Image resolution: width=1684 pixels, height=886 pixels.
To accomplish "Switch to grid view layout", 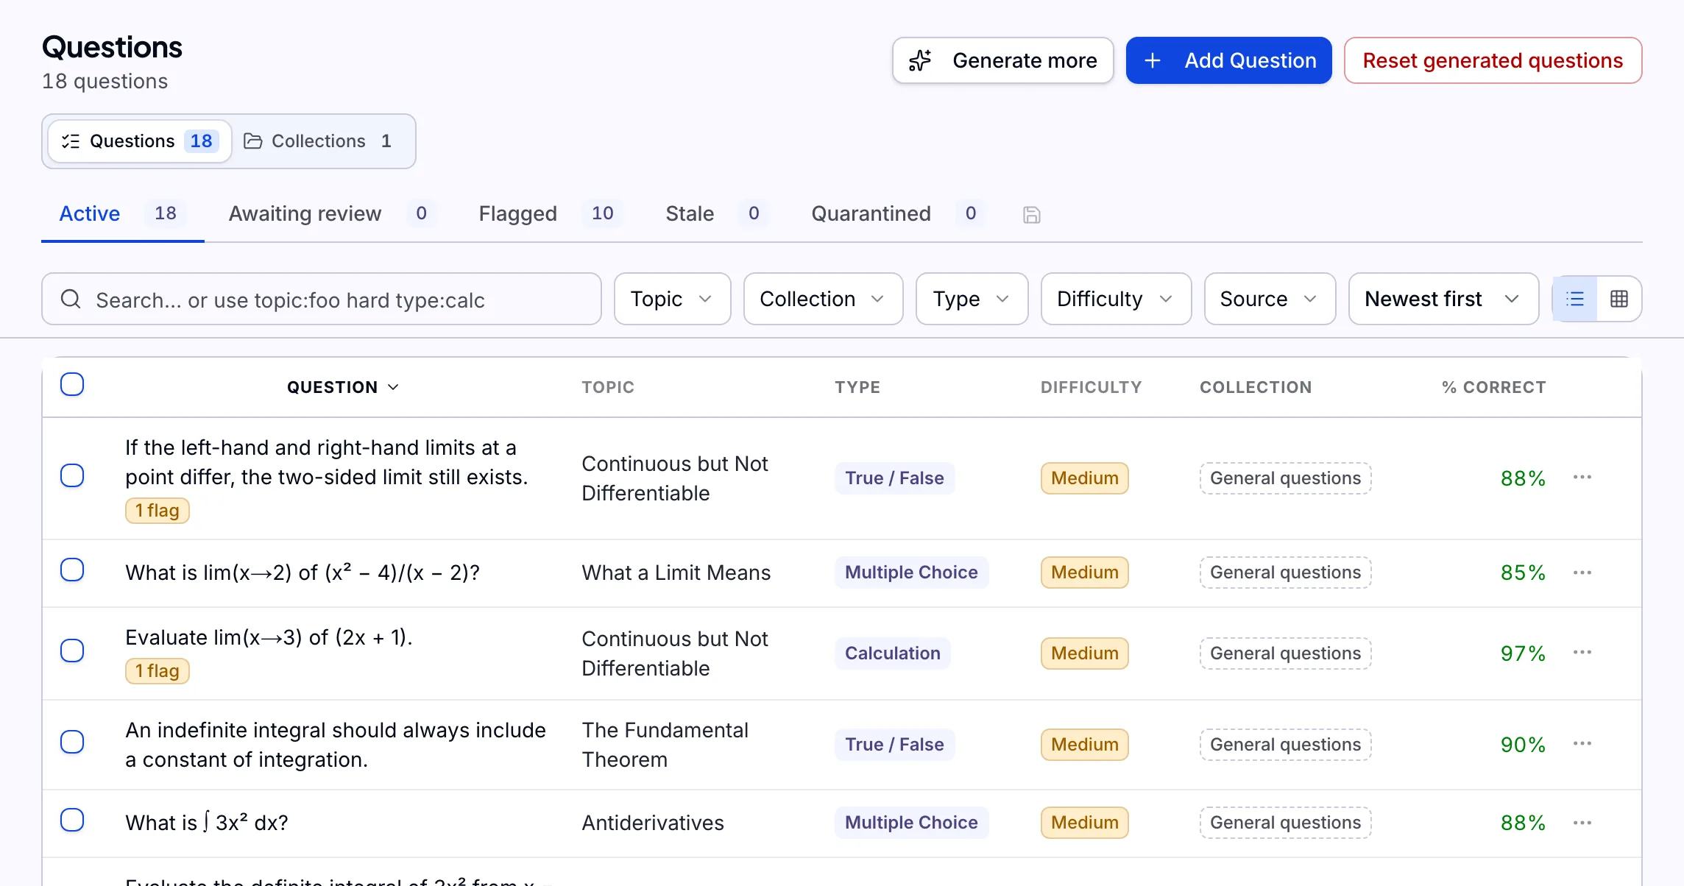I will 1619,299.
